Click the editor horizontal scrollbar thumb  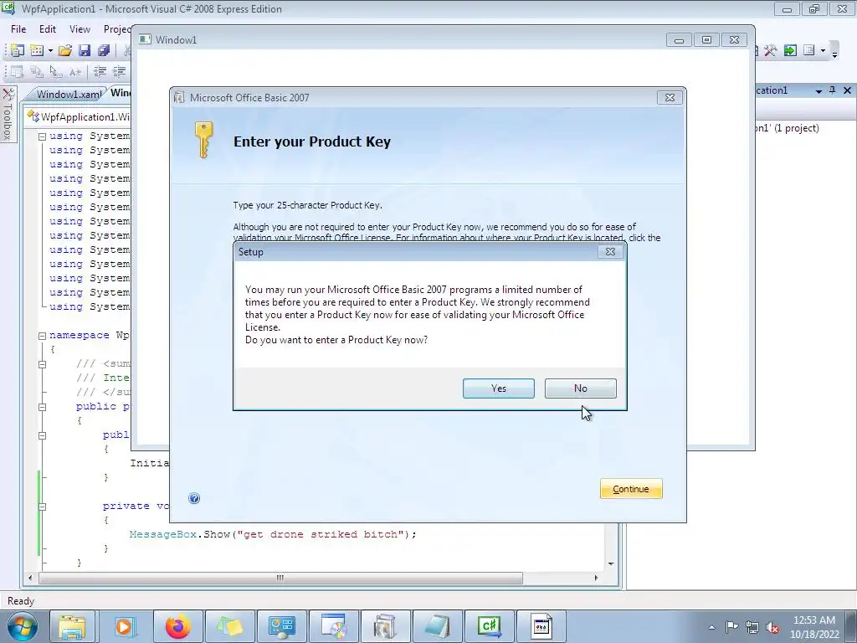[280, 578]
